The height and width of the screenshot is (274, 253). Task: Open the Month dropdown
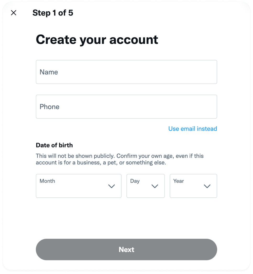click(79, 186)
